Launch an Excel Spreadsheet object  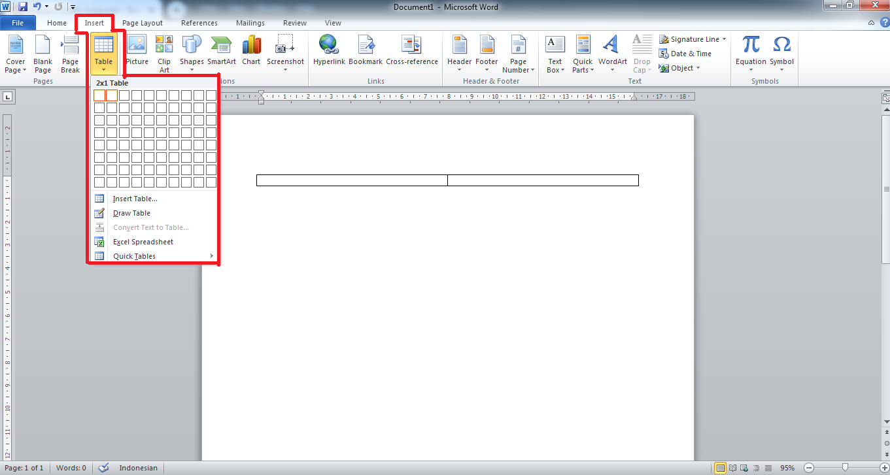click(x=143, y=241)
